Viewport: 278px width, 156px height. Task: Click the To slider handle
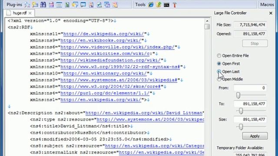[x=241, y=111]
